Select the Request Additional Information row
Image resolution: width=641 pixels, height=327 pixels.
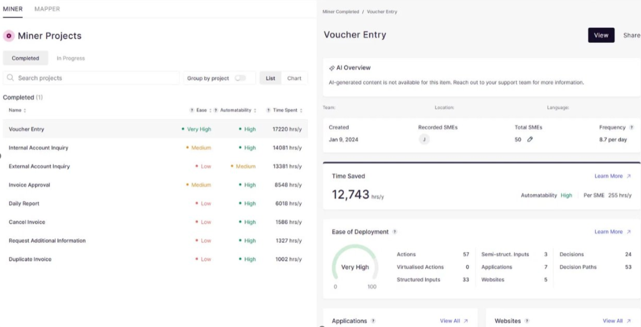click(x=155, y=241)
